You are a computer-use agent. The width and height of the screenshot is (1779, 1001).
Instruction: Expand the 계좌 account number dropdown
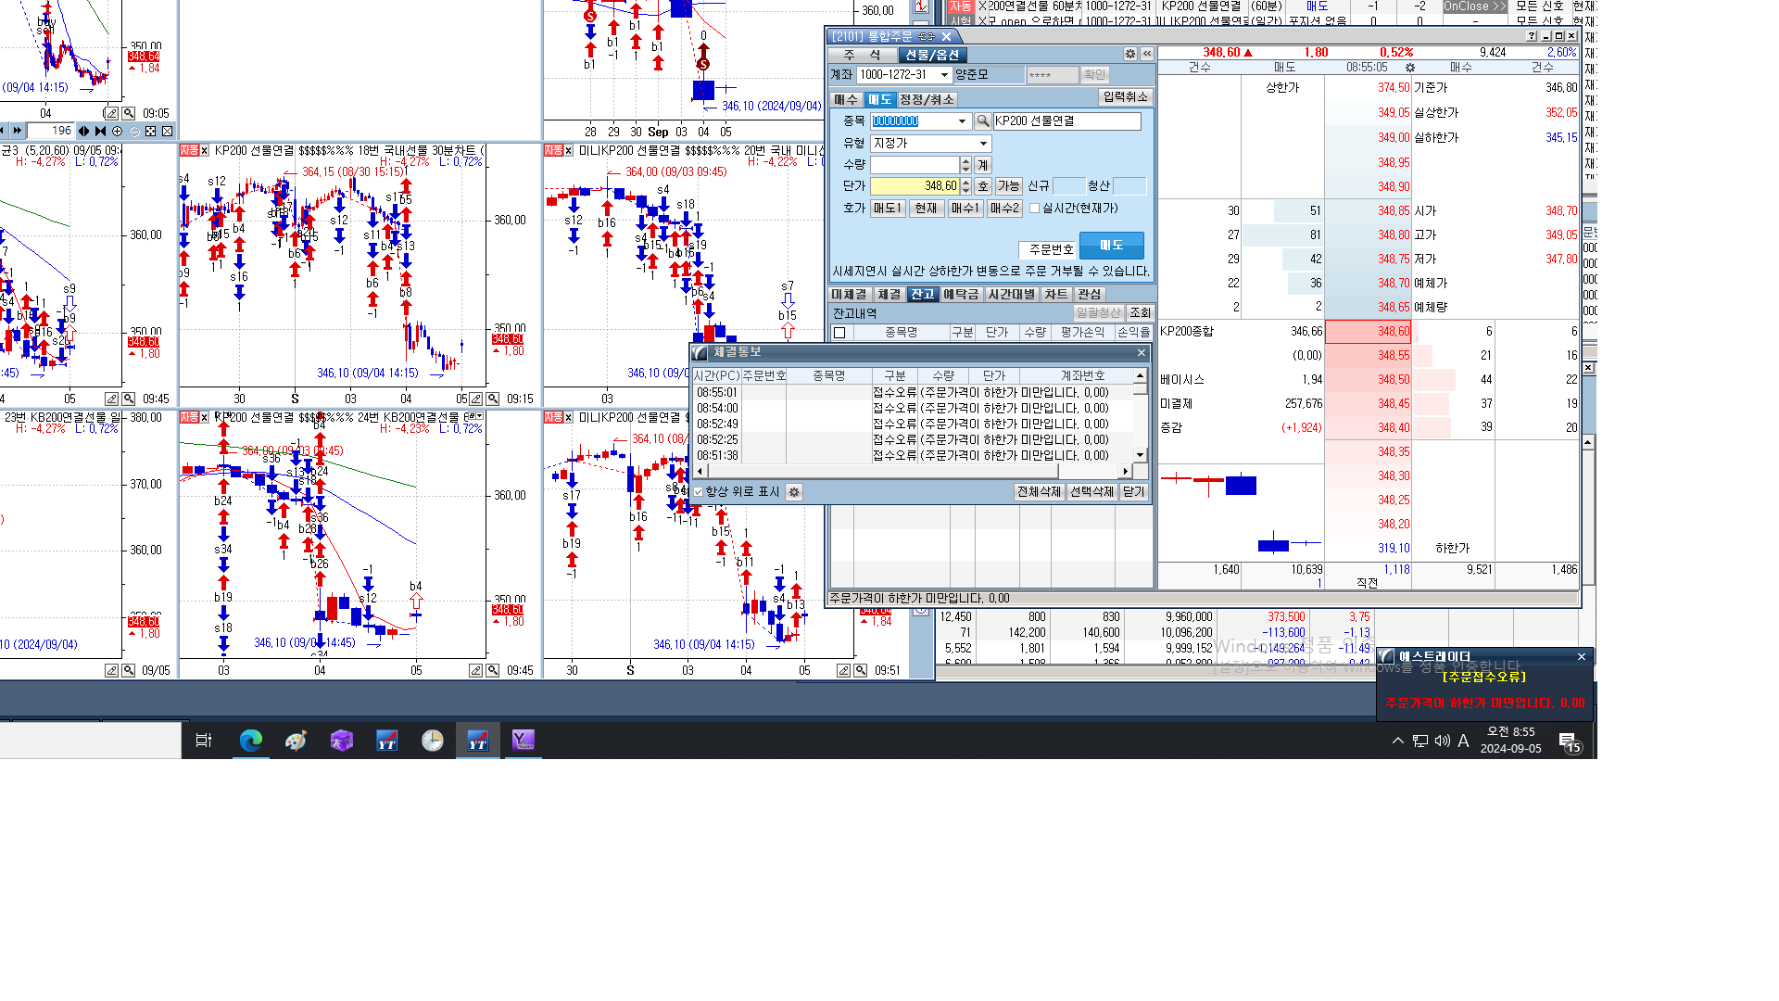[944, 75]
